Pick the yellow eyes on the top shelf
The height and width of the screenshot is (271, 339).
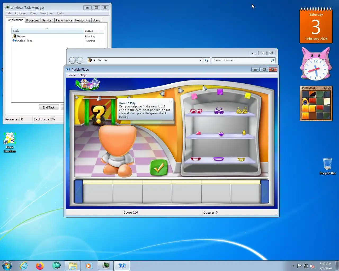pyautogui.click(x=242, y=111)
